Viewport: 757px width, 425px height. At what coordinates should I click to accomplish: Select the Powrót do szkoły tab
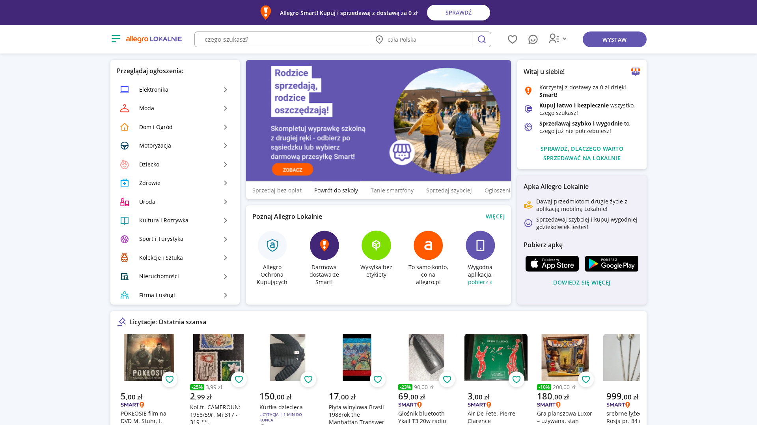click(x=336, y=190)
